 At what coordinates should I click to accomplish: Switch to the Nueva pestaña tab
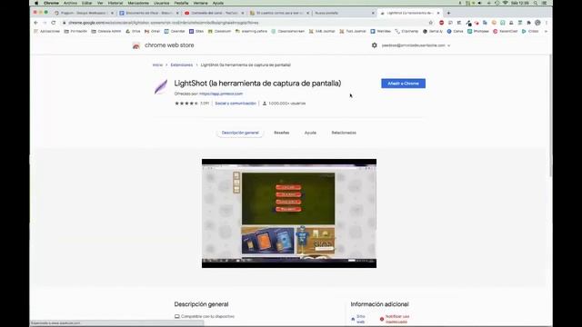[x=344, y=13]
